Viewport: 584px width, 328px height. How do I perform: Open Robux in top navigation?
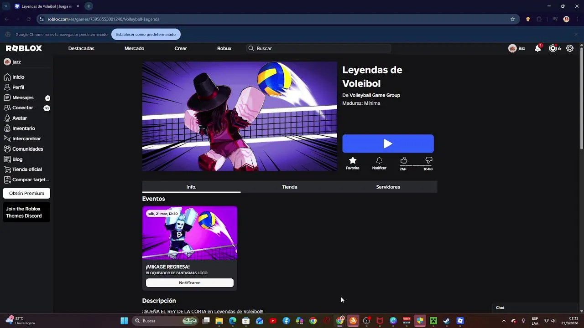224,48
